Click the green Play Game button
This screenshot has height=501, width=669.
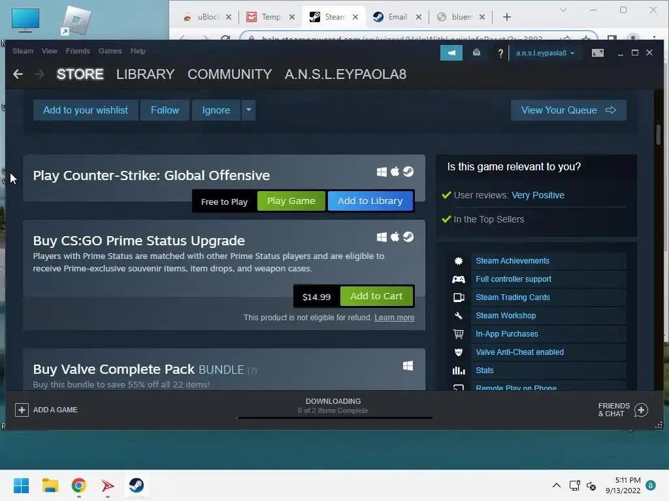point(291,201)
